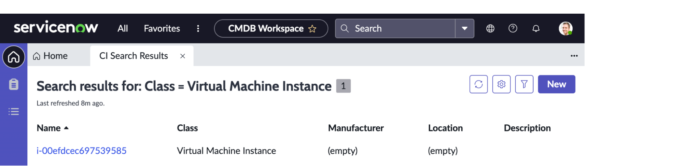The height and width of the screenshot is (166, 685).
Task: Click the (empty) Manufacturer cell
Action: click(343, 151)
